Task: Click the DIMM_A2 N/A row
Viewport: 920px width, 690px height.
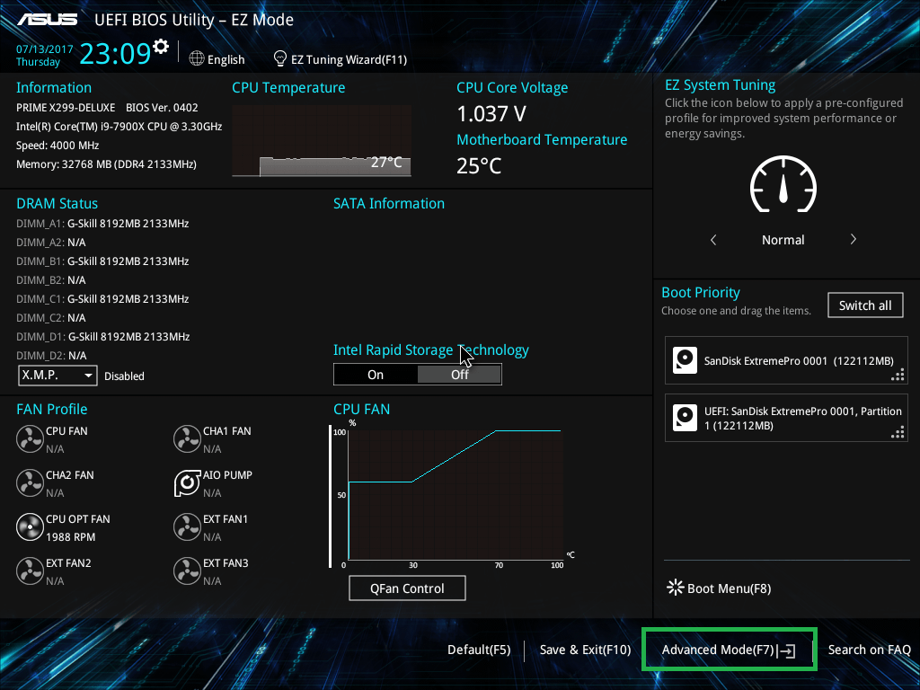Action: (x=51, y=242)
